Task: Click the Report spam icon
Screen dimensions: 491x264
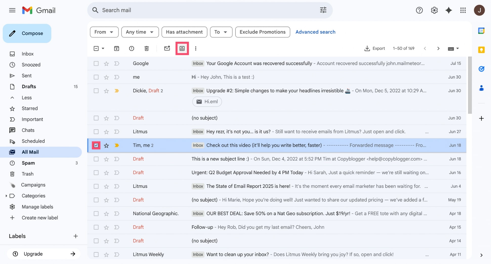Action: (x=132, y=48)
